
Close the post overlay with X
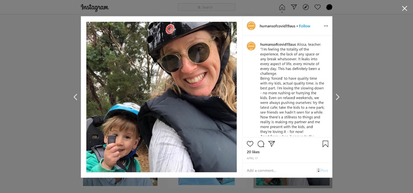[404, 8]
